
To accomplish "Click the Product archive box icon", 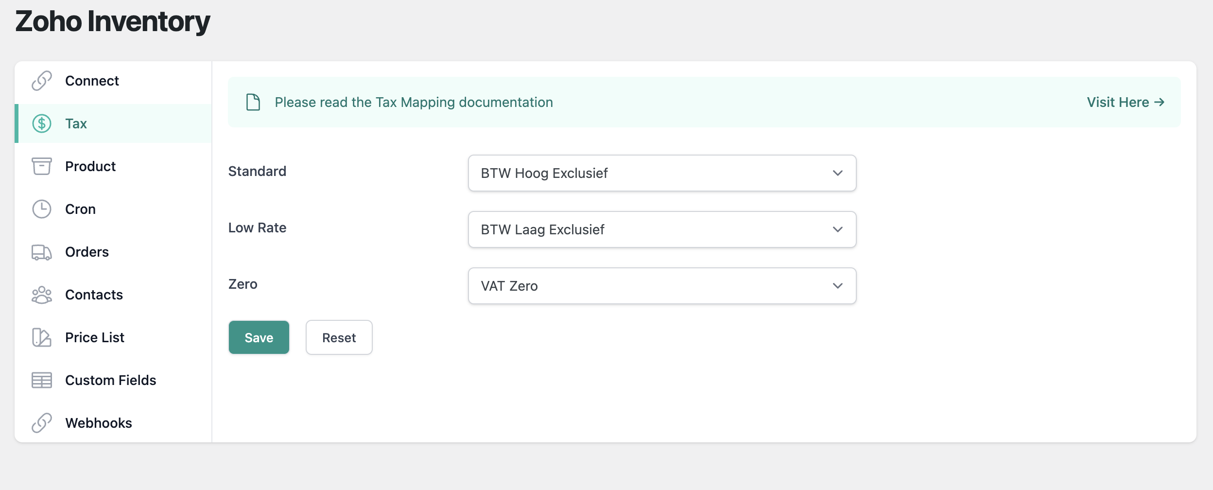I will point(42,166).
